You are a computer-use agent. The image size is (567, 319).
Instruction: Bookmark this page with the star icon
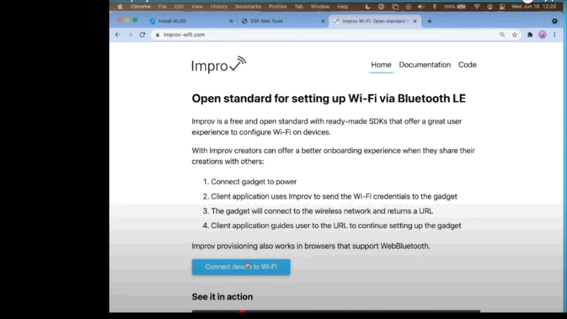pyautogui.click(x=515, y=35)
